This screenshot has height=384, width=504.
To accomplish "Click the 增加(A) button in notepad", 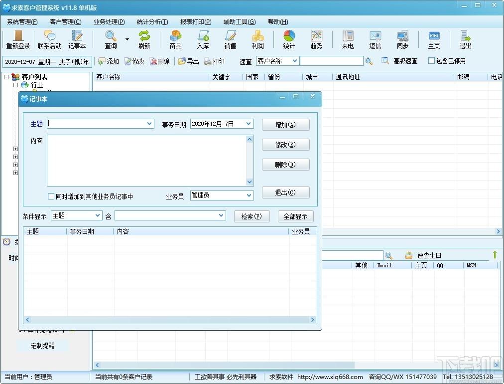I will (286, 125).
